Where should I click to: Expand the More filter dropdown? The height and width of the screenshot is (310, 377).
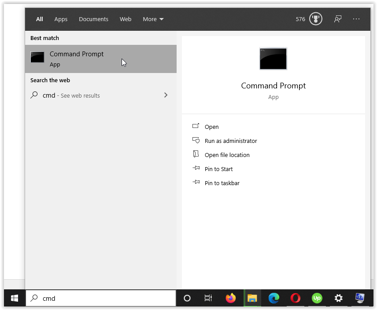pos(153,19)
